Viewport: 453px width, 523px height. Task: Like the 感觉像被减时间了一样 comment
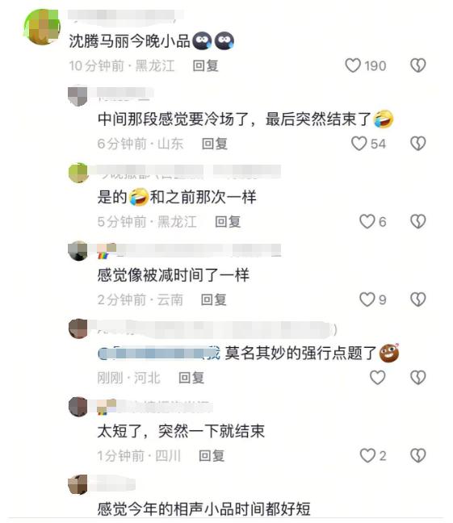pos(367,299)
